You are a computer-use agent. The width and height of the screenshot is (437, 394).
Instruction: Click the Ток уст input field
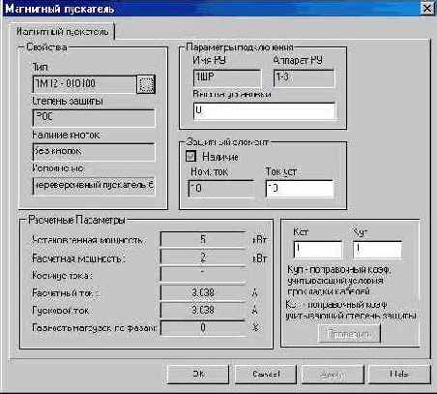(x=300, y=189)
